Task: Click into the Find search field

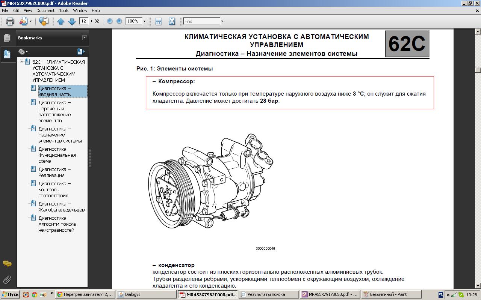Action: click(201, 21)
